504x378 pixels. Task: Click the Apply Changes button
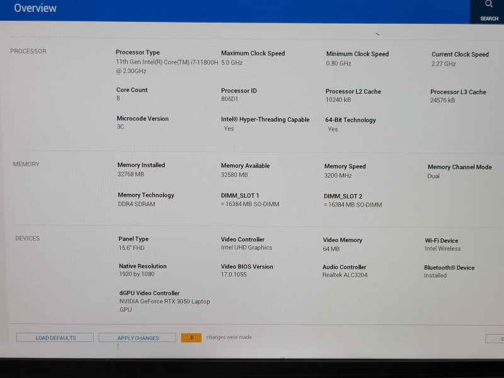click(x=137, y=338)
